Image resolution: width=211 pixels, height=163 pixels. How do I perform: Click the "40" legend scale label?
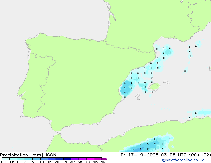pyautogui.click(x=88, y=162)
